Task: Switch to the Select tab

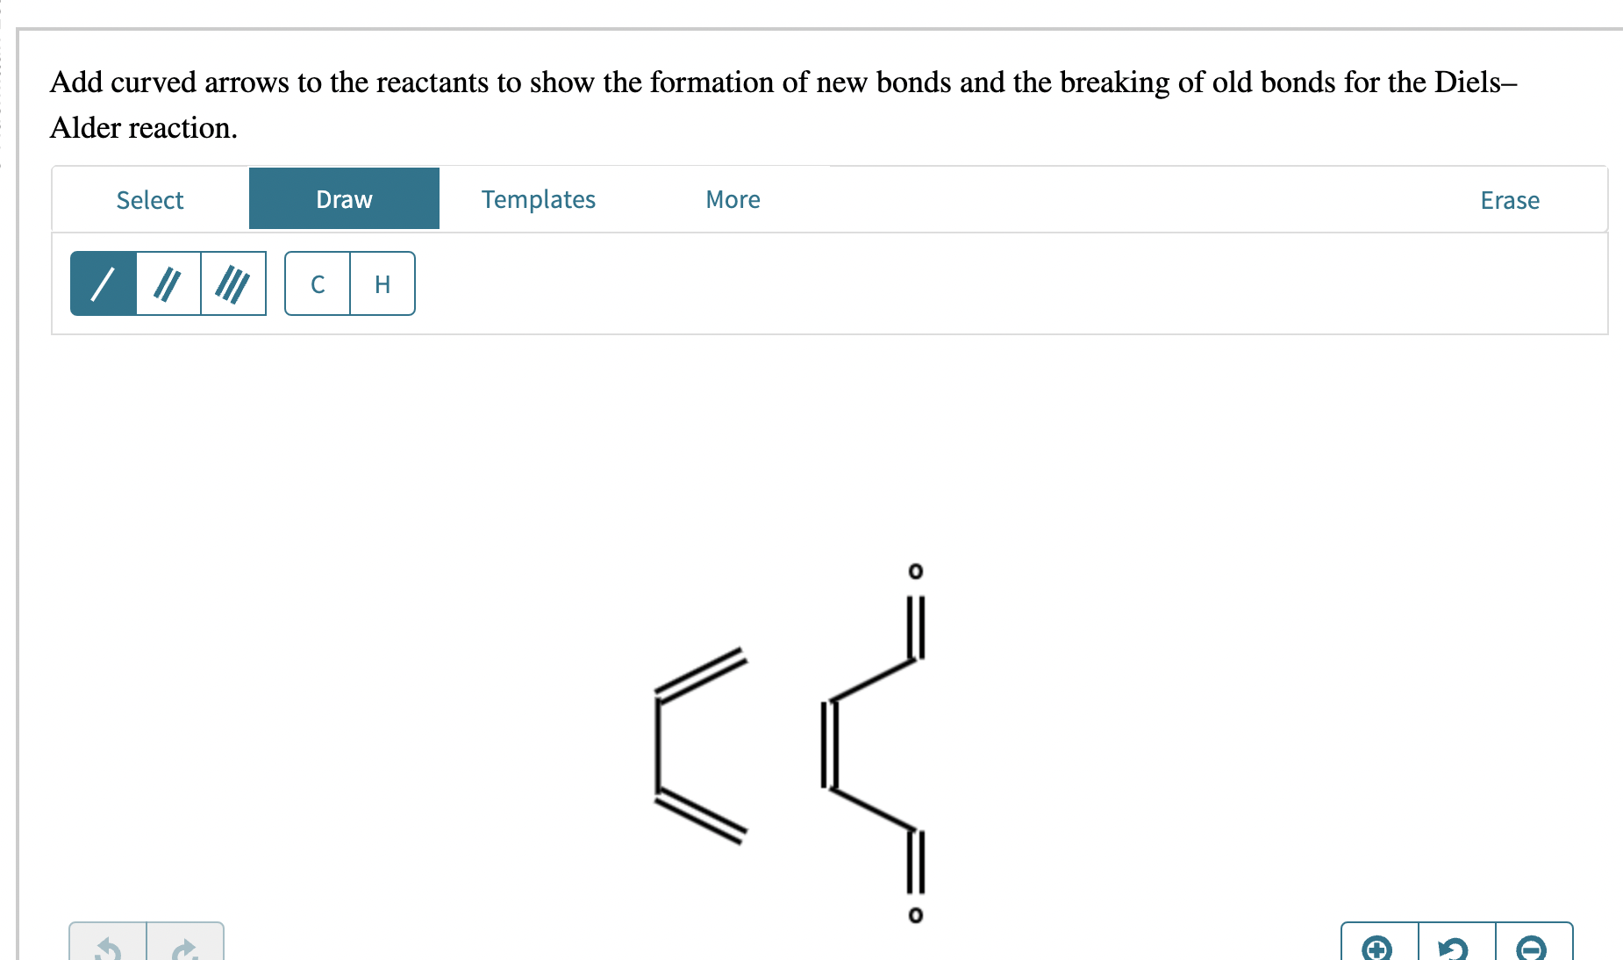Action: click(149, 199)
